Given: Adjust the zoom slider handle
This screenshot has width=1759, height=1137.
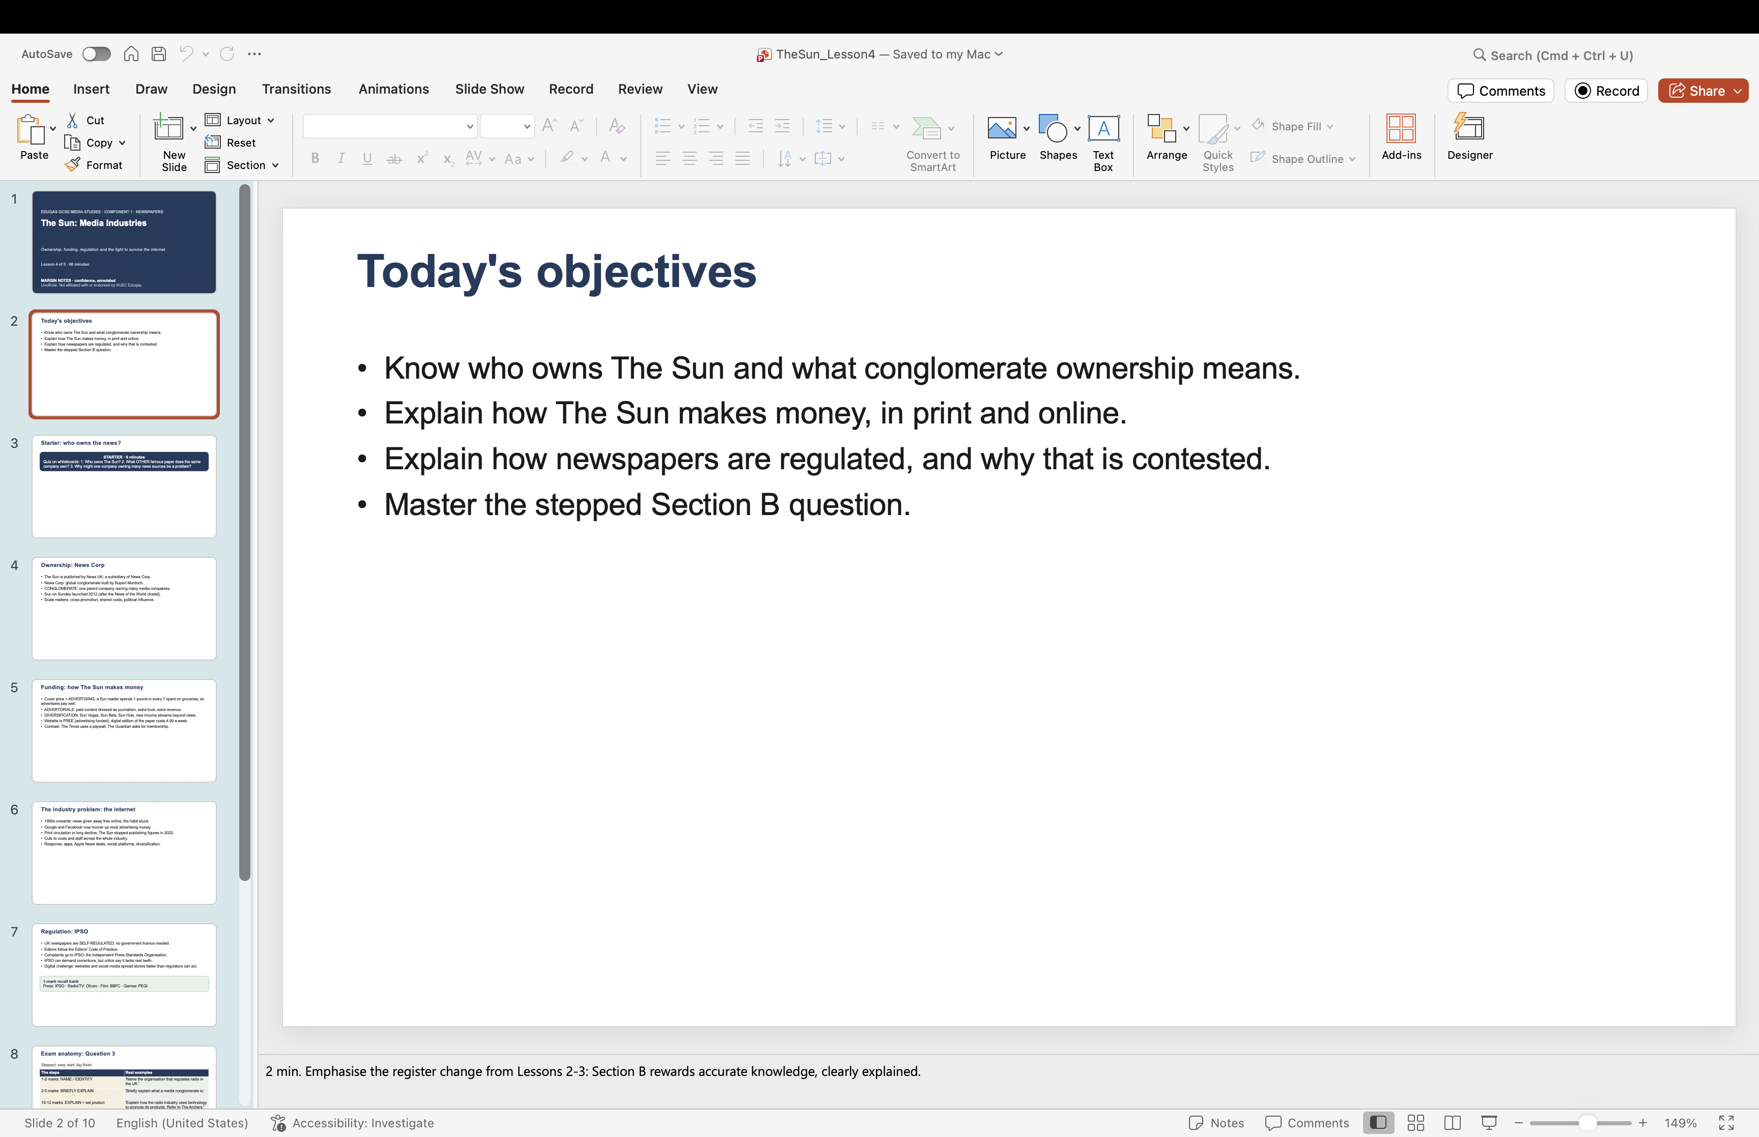Looking at the screenshot, I should (1587, 1123).
